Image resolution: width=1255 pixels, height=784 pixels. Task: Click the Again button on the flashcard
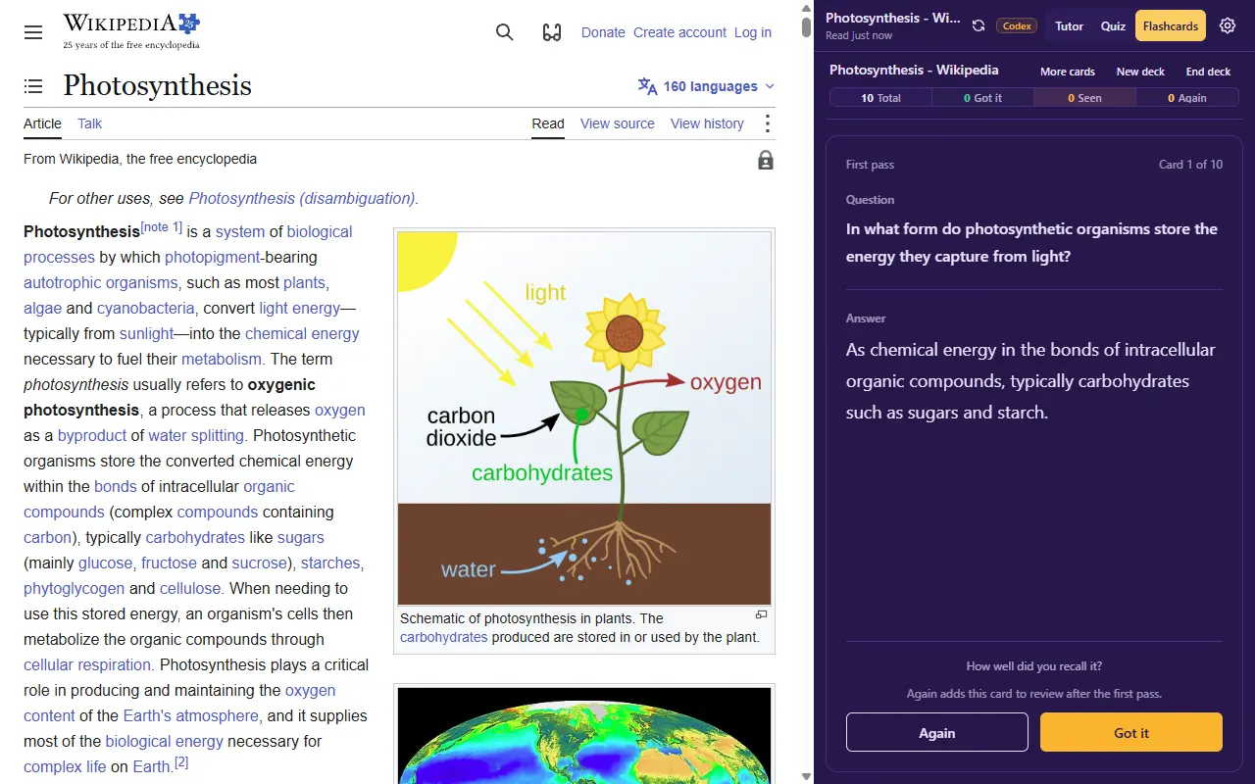pos(937,733)
